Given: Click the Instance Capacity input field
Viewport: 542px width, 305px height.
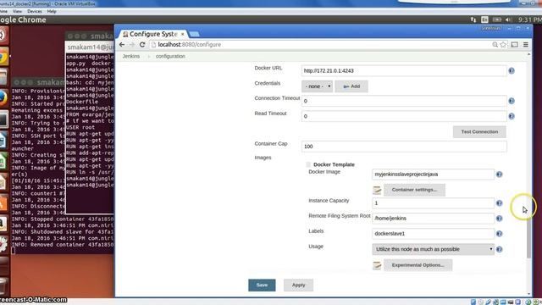Looking at the screenshot, I should [433, 203].
